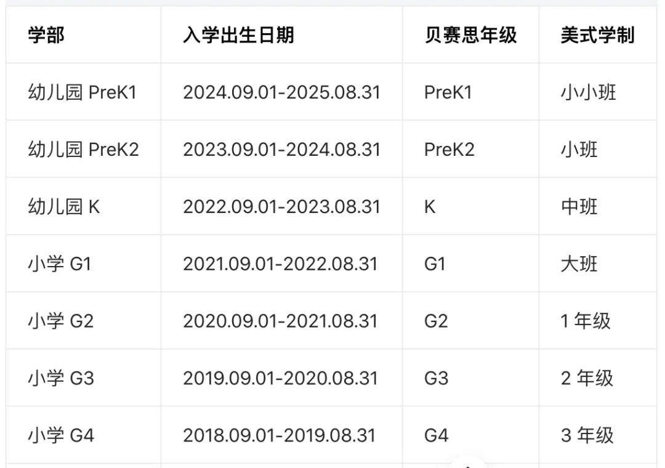665x468 pixels.
Task: Click the 小小班 cell
Action: [588, 92]
